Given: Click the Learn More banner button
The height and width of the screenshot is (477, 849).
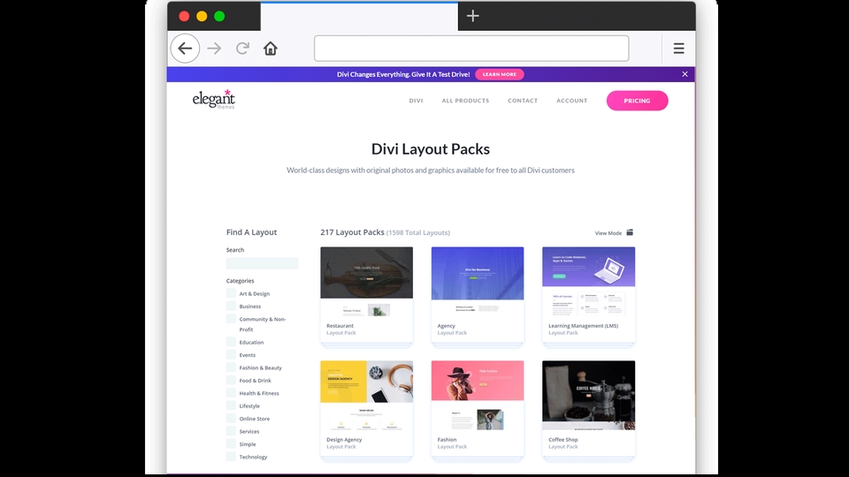Looking at the screenshot, I should (x=499, y=74).
